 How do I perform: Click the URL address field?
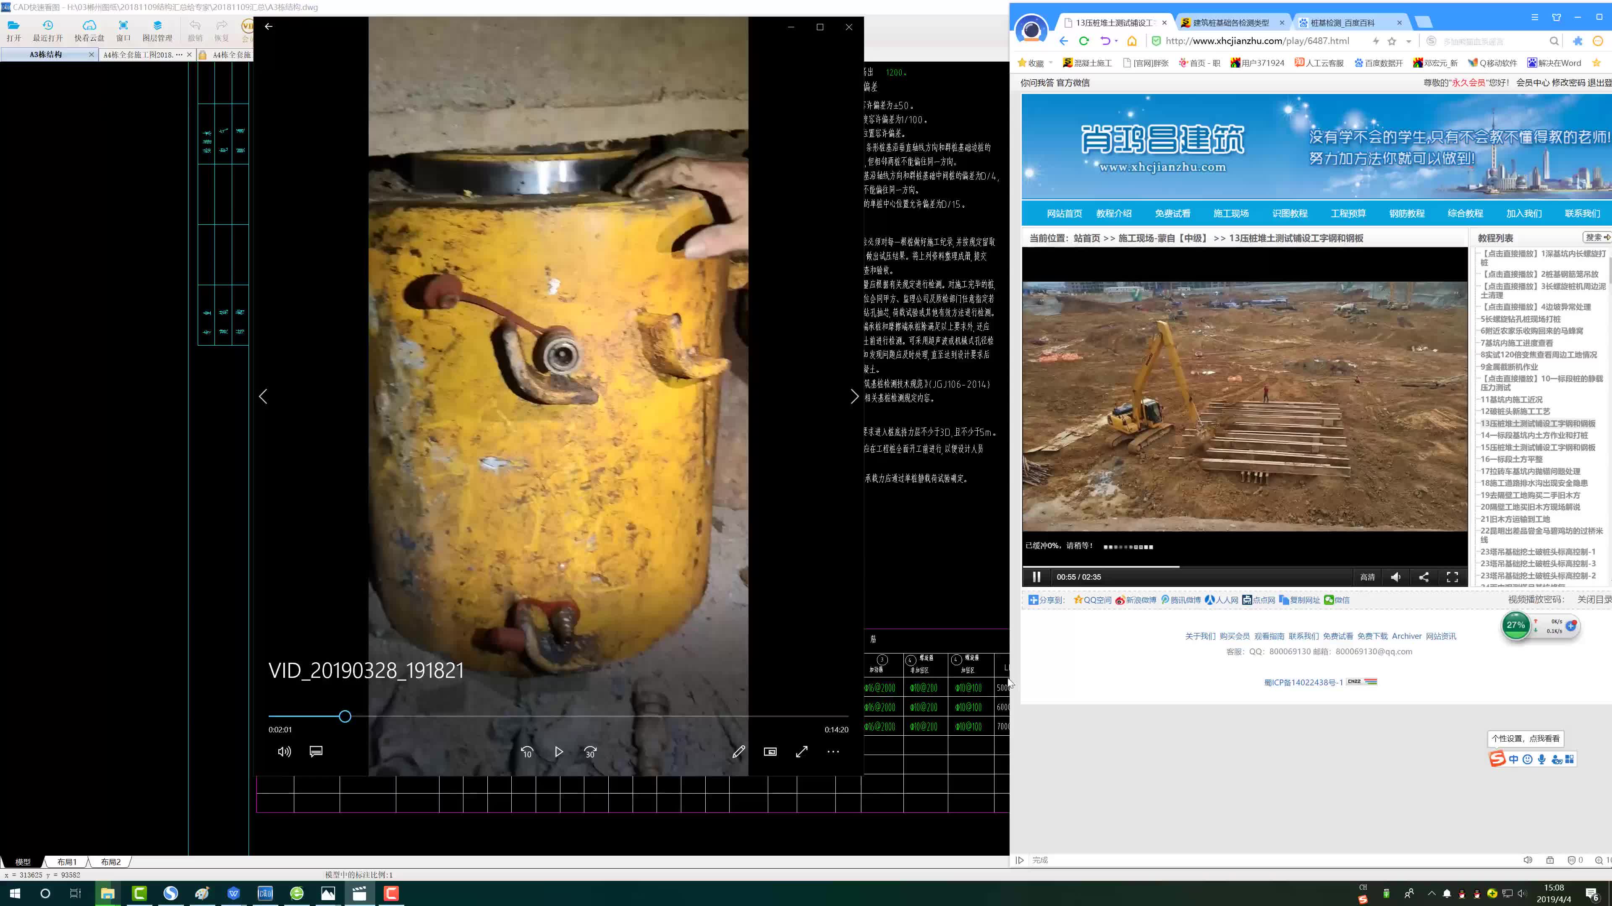click(1258, 41)
